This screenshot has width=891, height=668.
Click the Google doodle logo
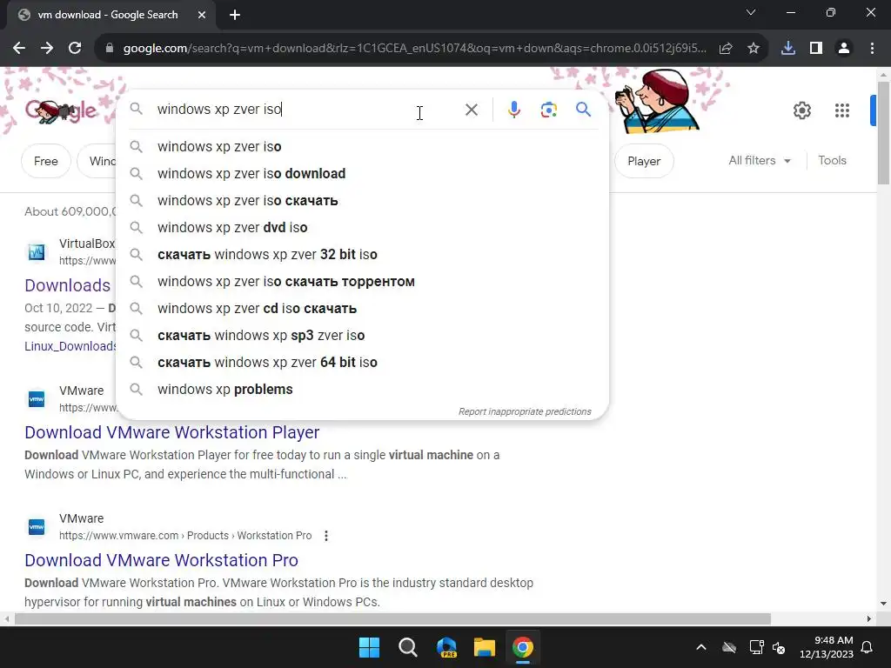point(61,110)
